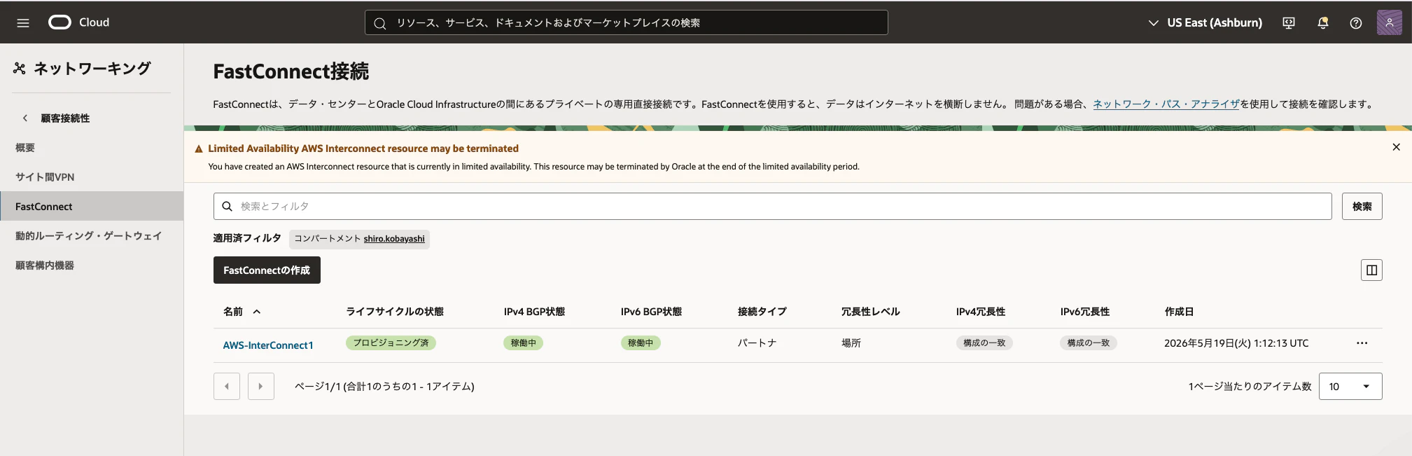
Task: Click the 冗長性レベル column header
Action: tap(871, 312)
